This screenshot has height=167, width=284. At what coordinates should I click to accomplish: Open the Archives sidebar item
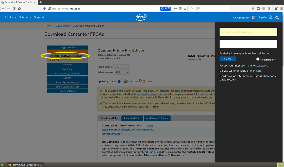[x=67, y=65]
